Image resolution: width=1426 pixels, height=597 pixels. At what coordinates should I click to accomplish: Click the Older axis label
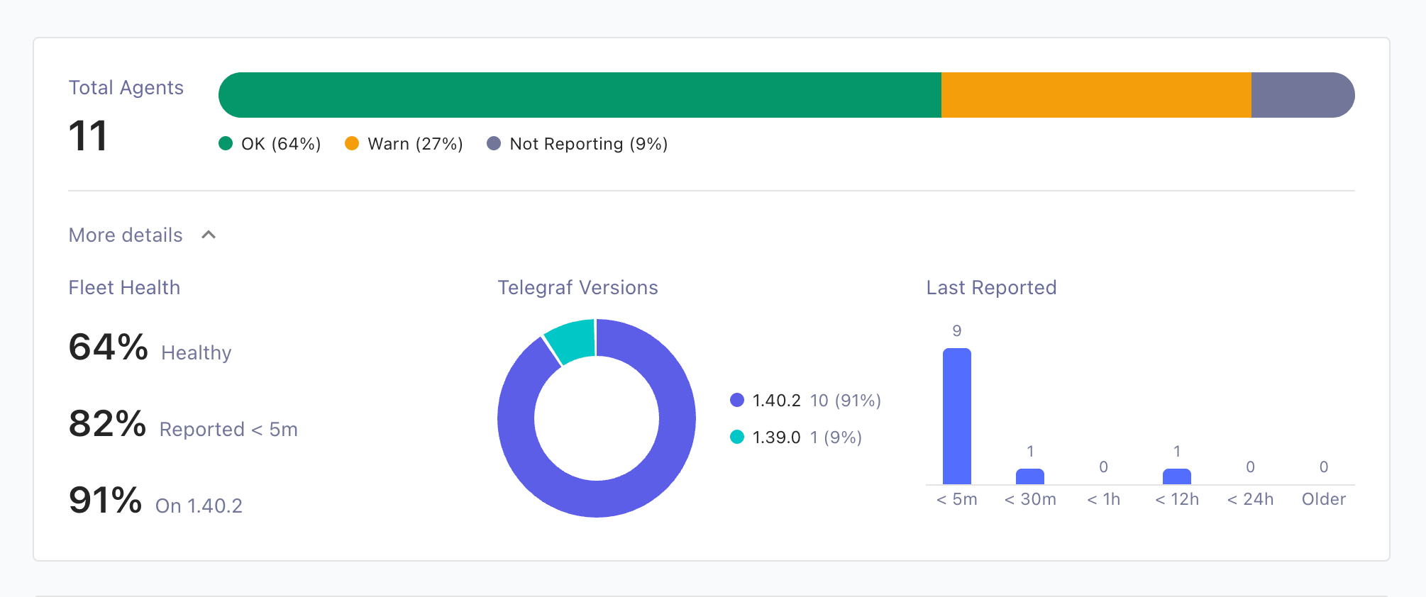pos(1324,499)
